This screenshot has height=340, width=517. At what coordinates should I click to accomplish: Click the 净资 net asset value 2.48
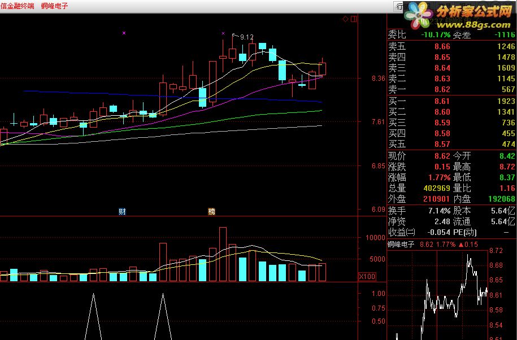click(x=442, y=221)
